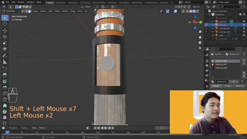Click the Assign material button
Viewport: 247px width, 139px height.
(216, 86)
